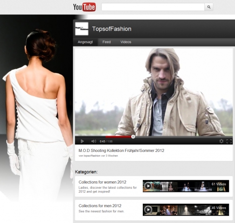Play the 61 Videos women playlist

click(148, 186)
